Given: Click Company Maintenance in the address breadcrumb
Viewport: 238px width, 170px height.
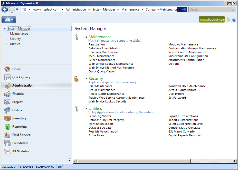Looking at the screenshot, I should pos(161,10).
